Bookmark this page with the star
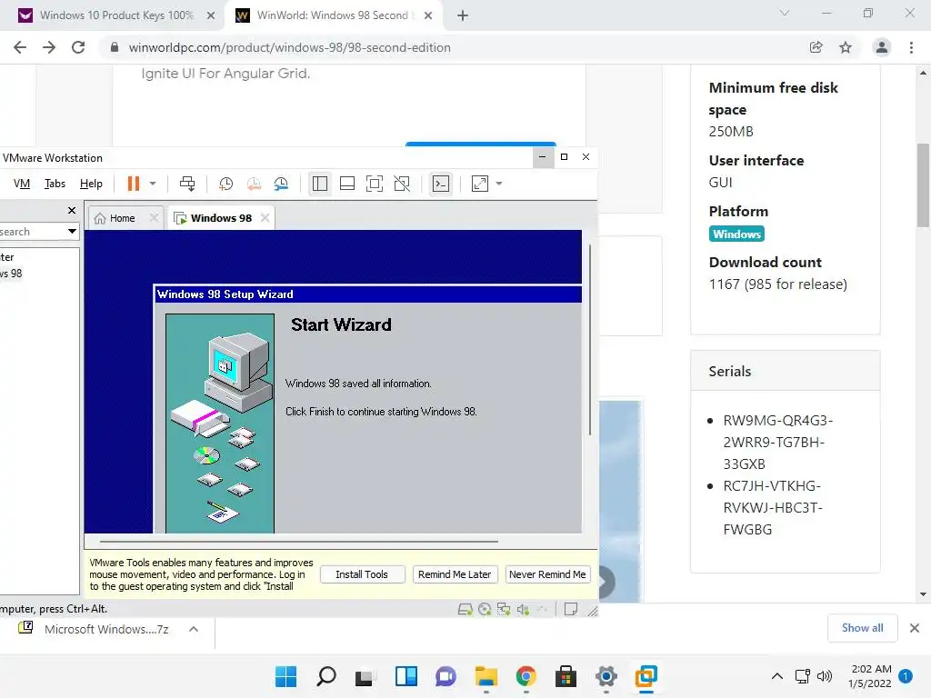Viewport: 931px width, 698px height. (846, 47)
